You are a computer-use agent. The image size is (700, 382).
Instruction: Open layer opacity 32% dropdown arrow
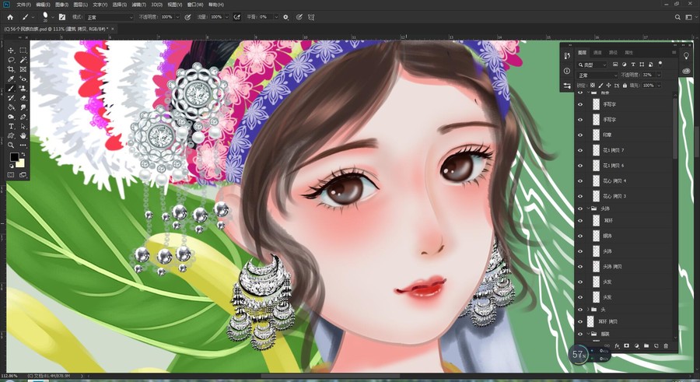[659, 75]
